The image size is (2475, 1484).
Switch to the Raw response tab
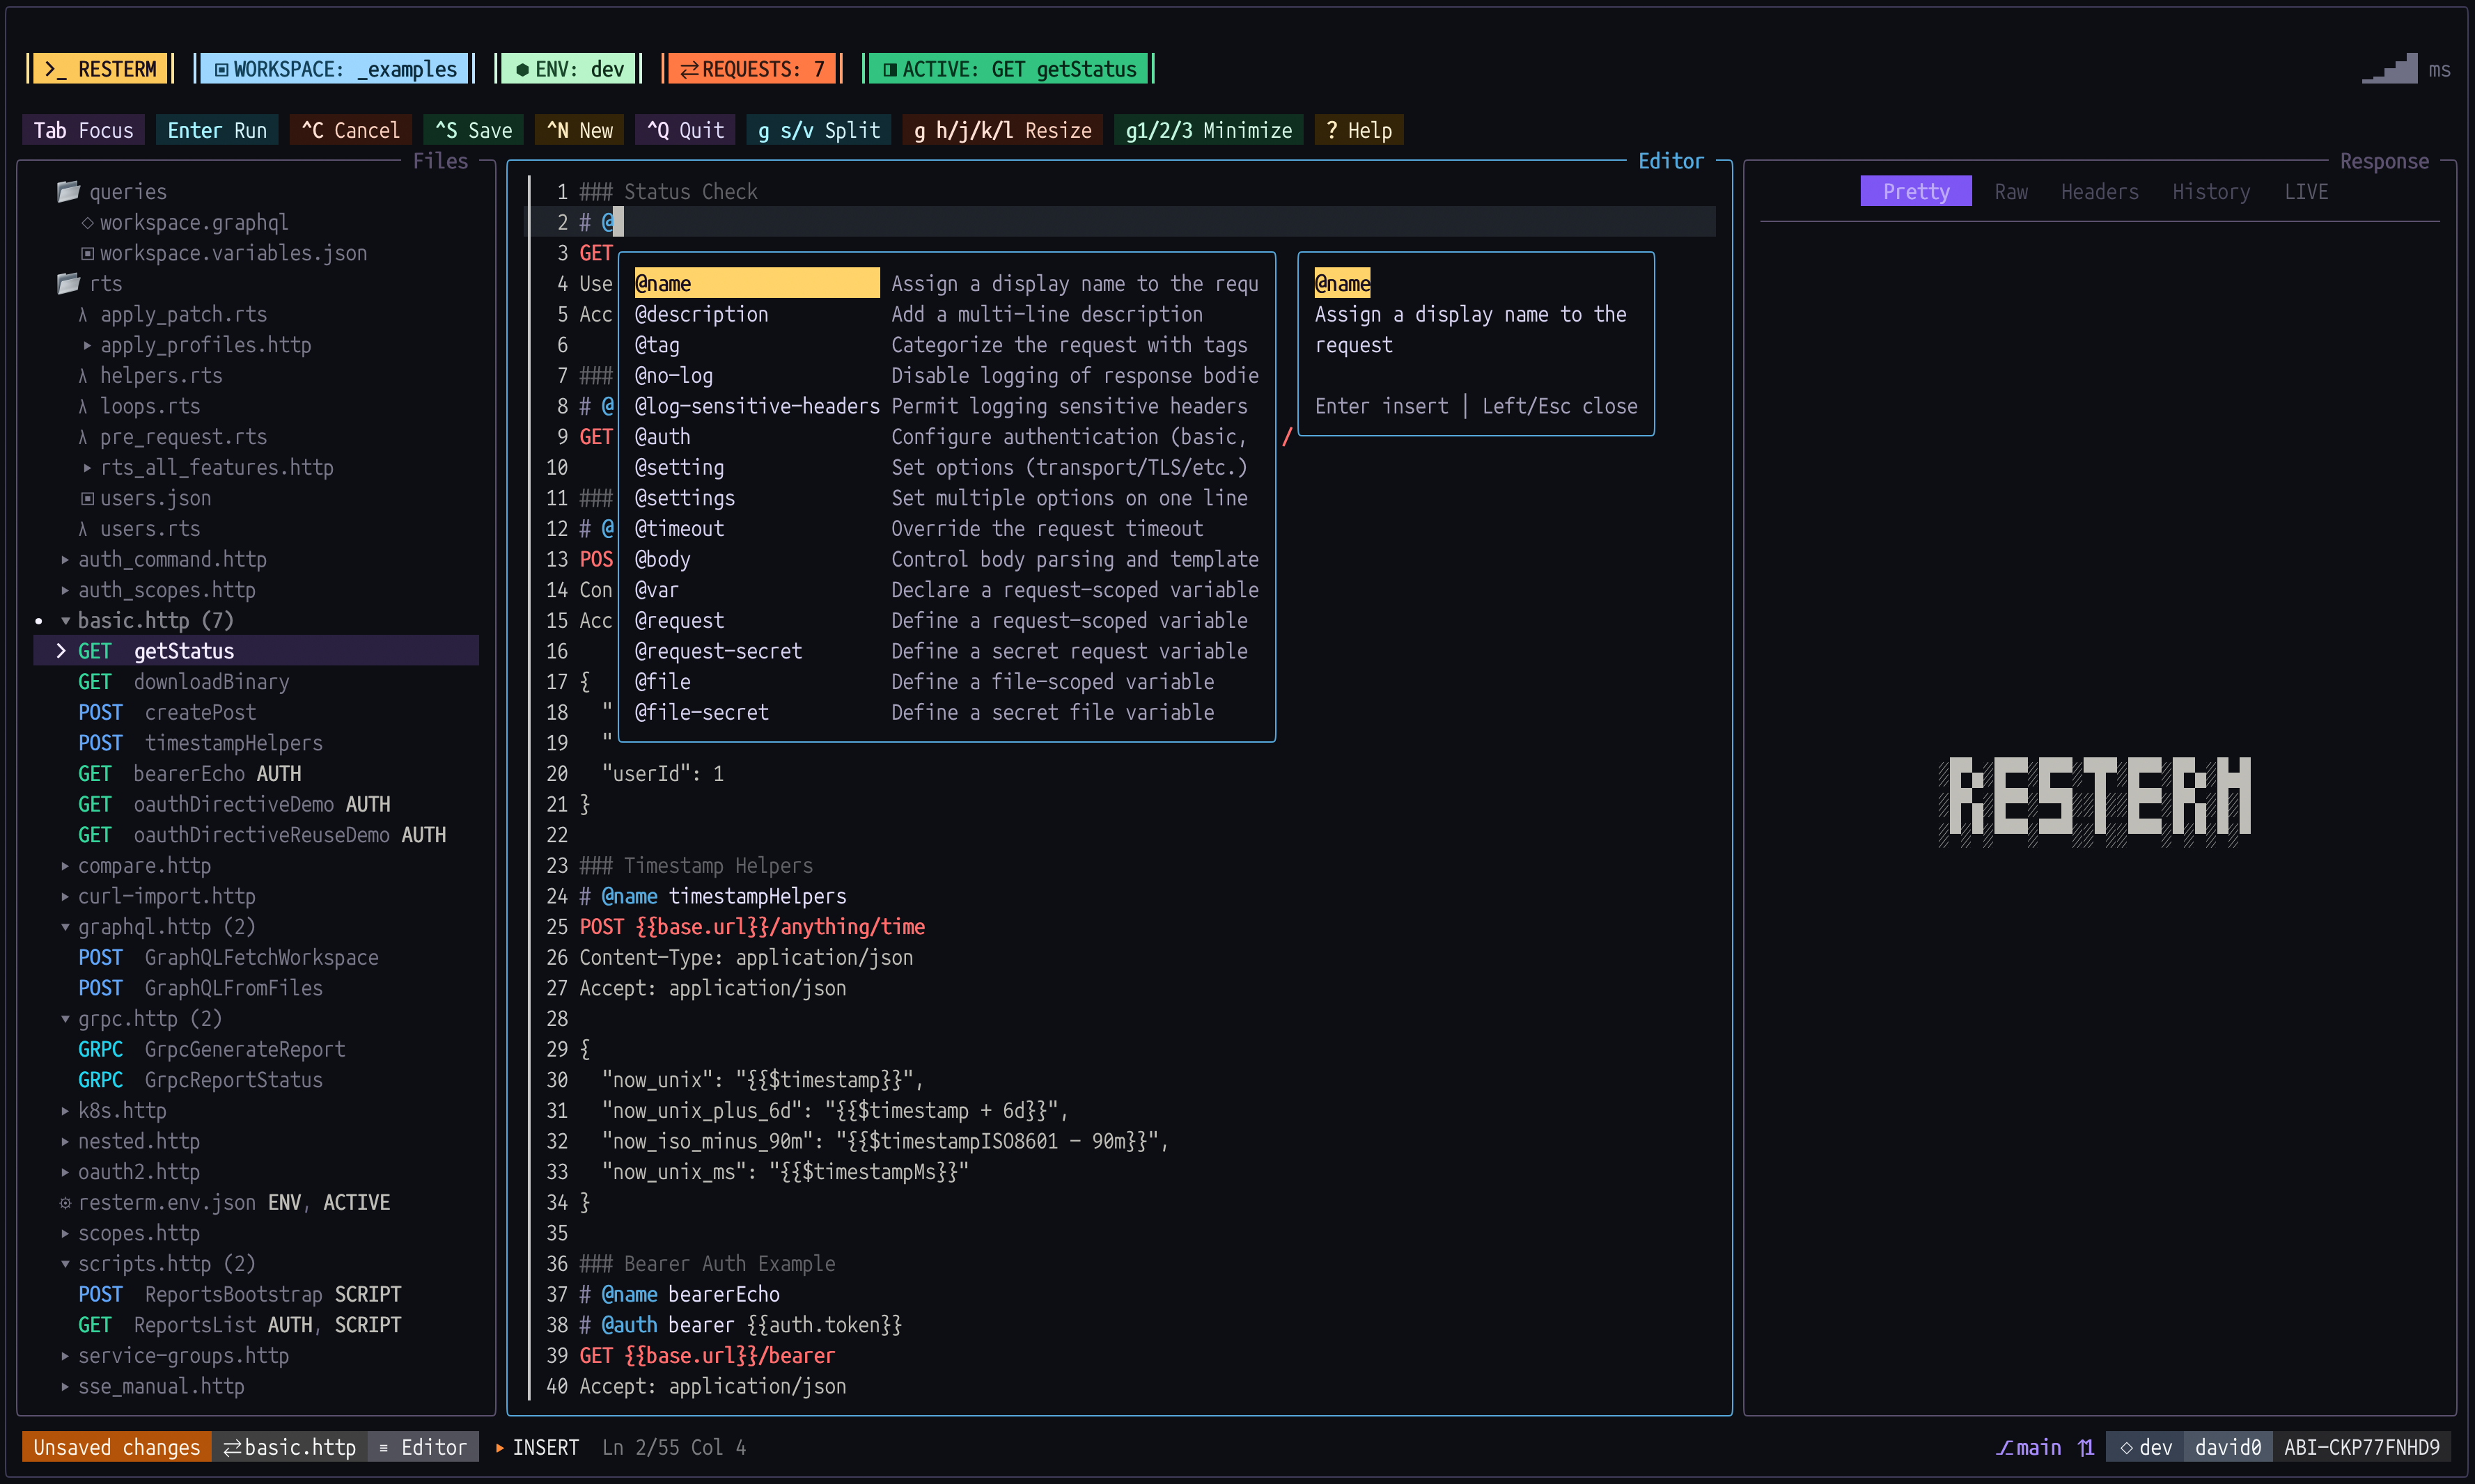[x=2011, y=191]
